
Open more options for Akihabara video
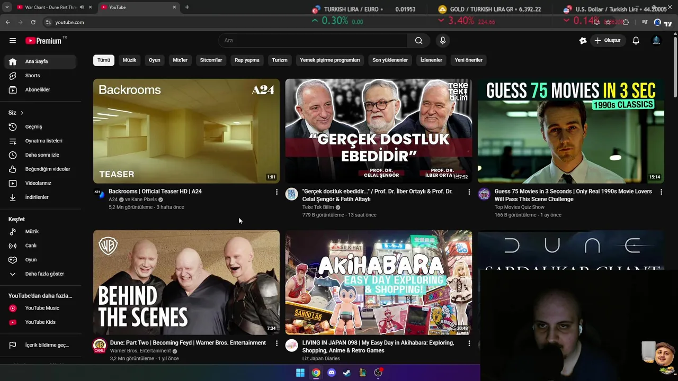click(469, 343)
